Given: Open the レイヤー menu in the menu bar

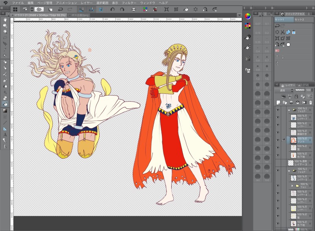Looking at the screenshot, I should tap(87, 2).
